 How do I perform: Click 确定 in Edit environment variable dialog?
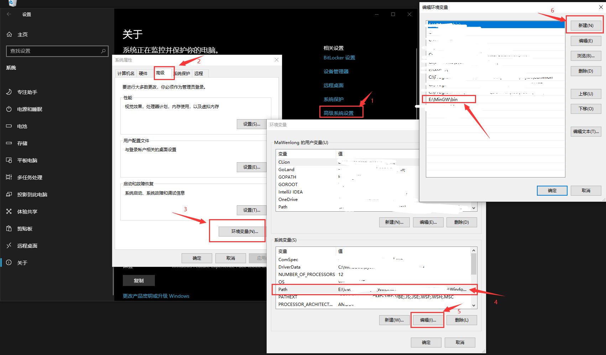click(552, 191)
